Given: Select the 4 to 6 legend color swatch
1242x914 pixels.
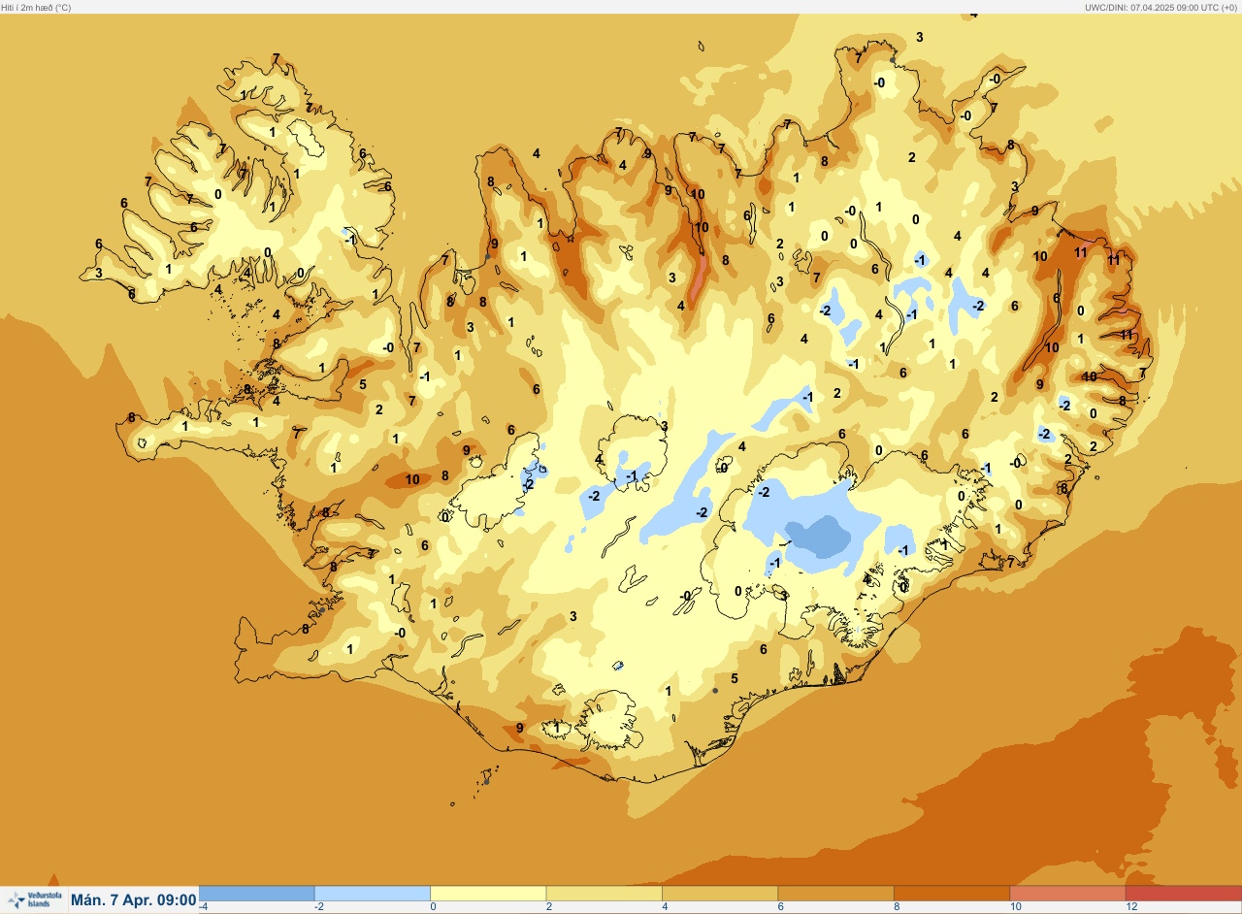Looking at the screenshot, I should pos(720,893).
